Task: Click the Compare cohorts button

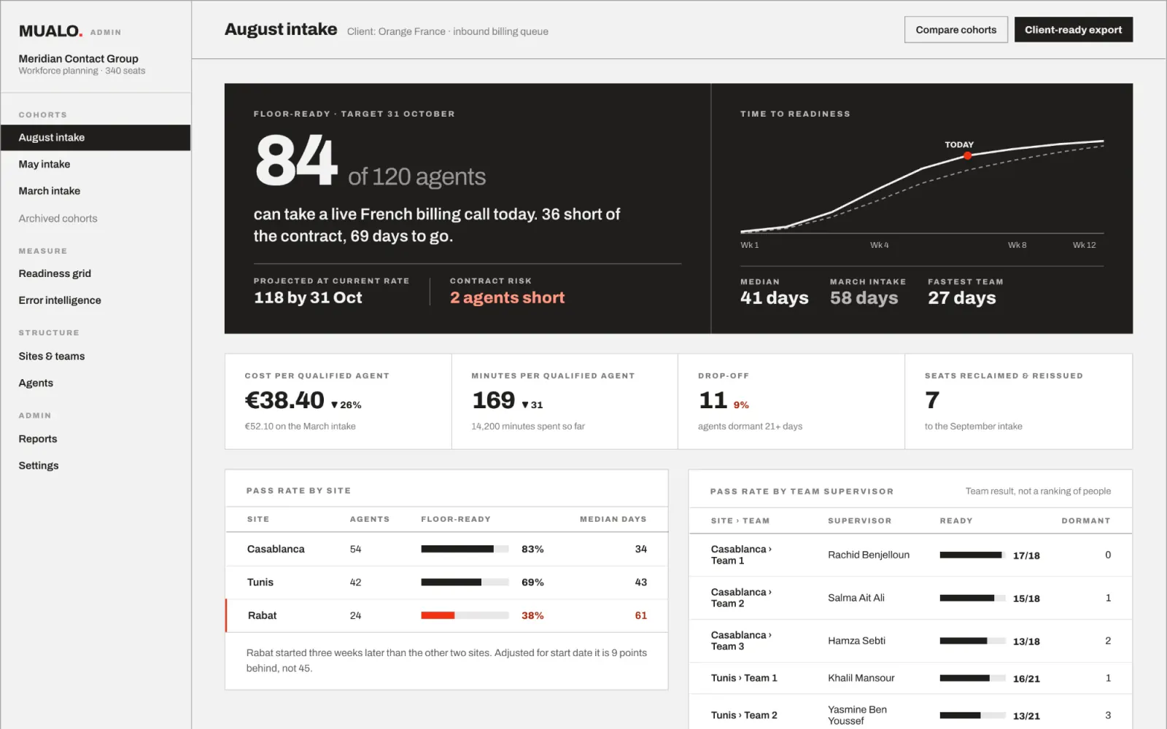Action: [x=956, y=30]
